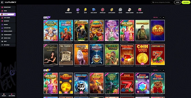Open the Top category with purple icon
The image size is (191, 98).
(x=78, y=10)
